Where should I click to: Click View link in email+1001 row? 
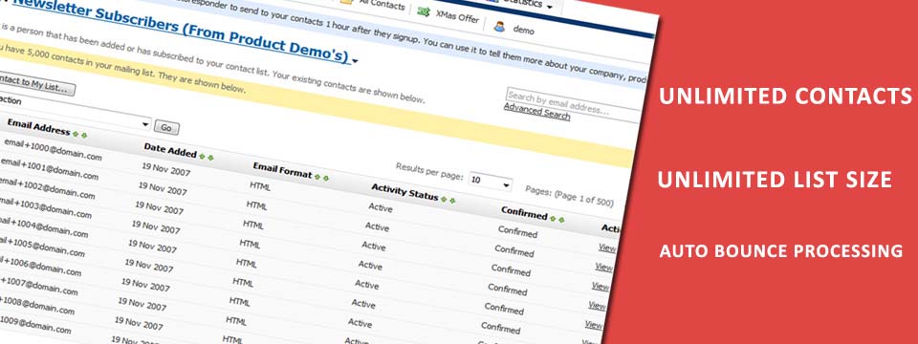pos(603,268)
